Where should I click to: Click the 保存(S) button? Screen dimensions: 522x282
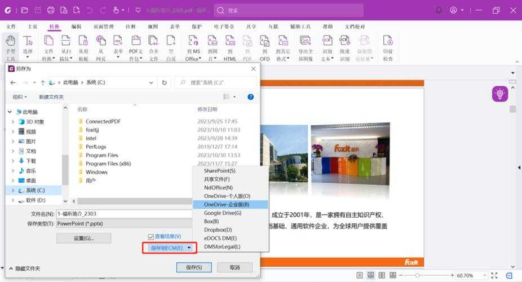(193, 267)
